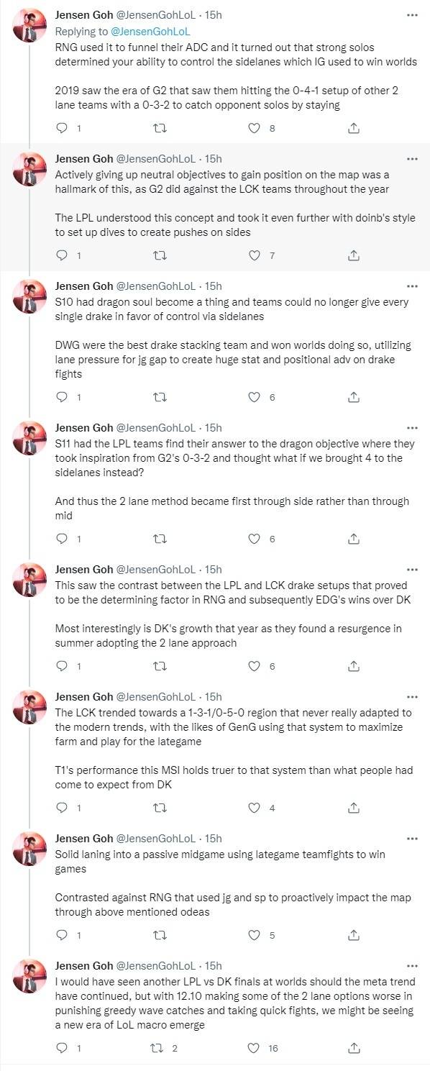This screenshot has width=430, height=1071.
Task: Retweet the final tweet with 2 retweets
Action: (160, 1048)
